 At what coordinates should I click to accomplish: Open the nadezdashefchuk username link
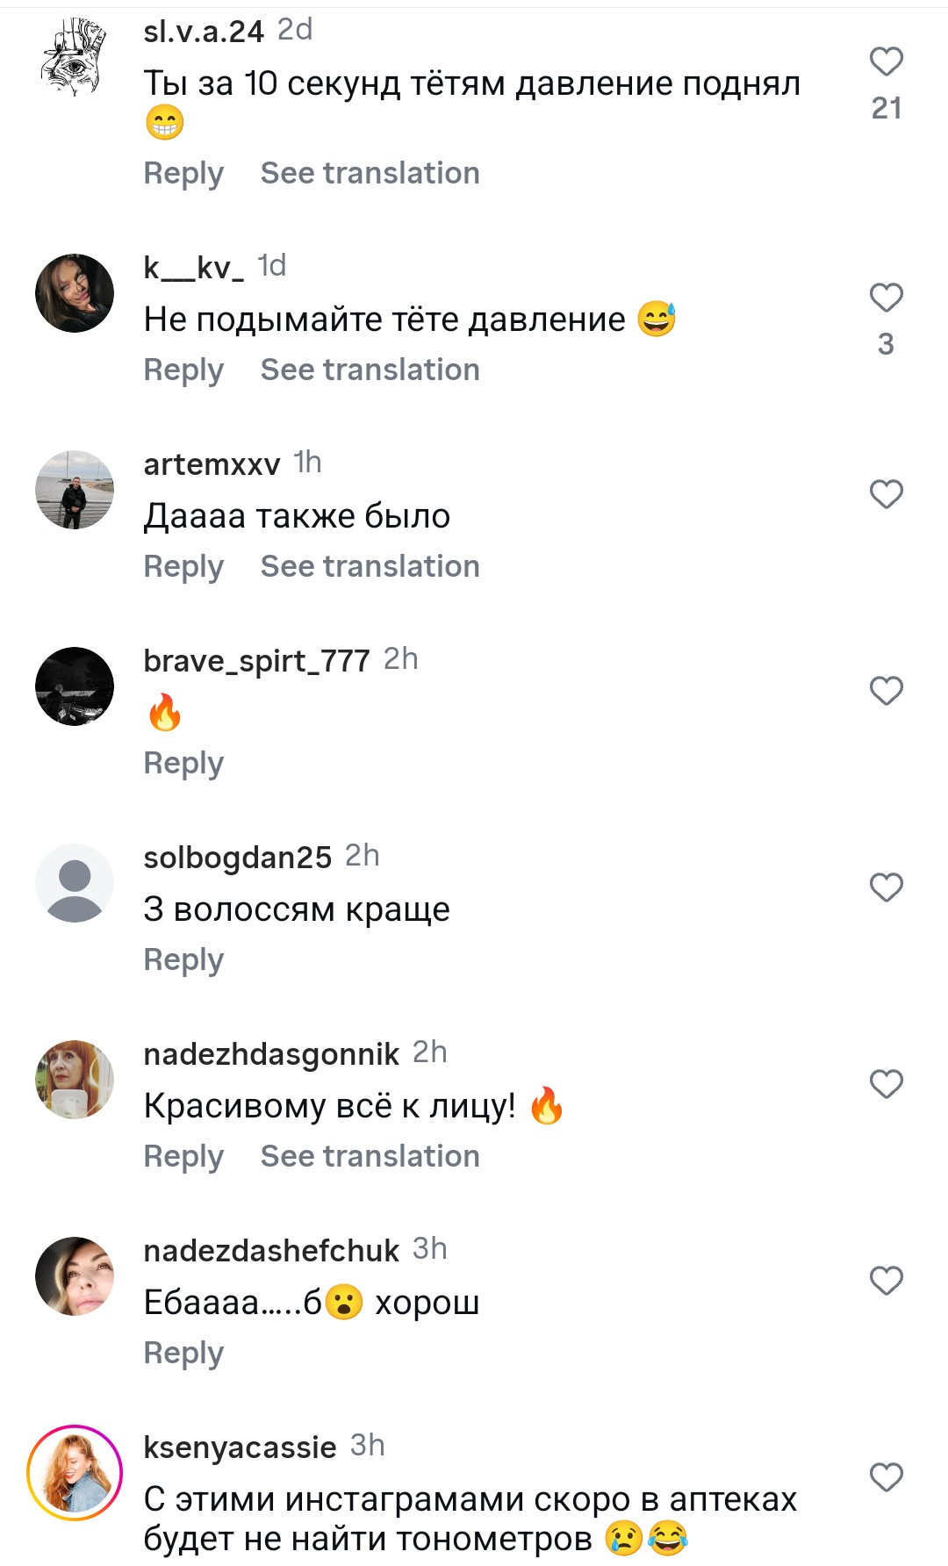(271, 1250)
